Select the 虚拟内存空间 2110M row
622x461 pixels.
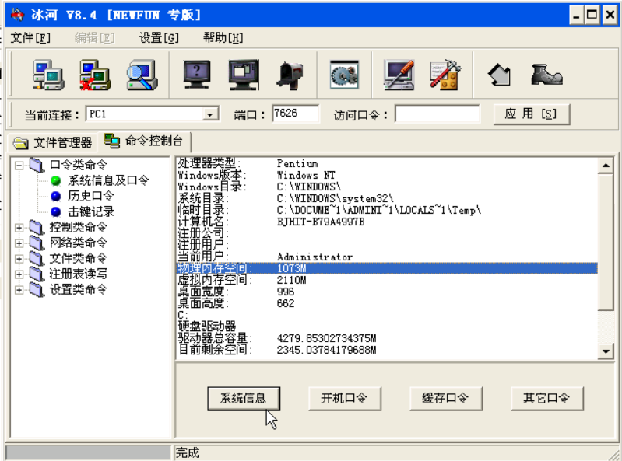click(387, 281)
